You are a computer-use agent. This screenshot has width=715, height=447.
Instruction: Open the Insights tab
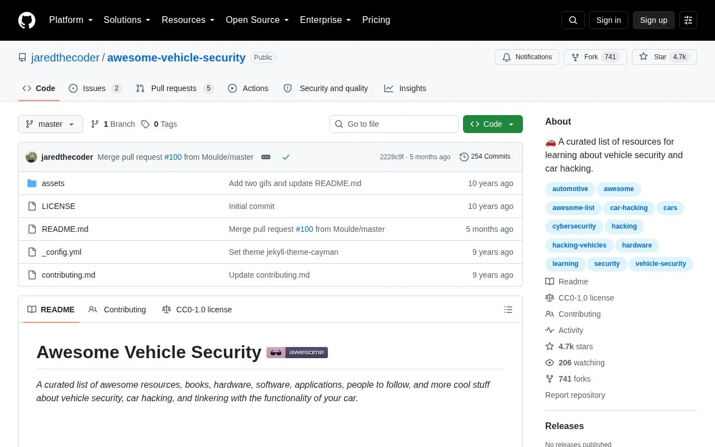pos(405,88)
